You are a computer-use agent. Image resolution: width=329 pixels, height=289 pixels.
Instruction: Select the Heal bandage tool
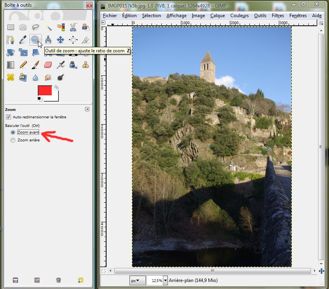coord(10,77)
